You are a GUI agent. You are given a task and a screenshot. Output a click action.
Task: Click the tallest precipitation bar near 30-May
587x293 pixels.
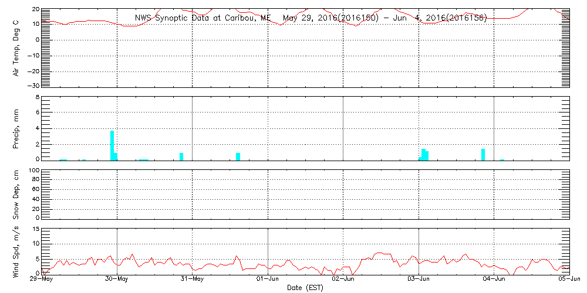click(112, 145)
